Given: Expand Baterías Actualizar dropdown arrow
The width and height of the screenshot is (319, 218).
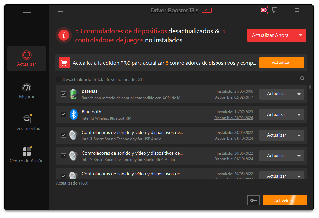Looking at the screenshot, I should click(x=299, y=94).
